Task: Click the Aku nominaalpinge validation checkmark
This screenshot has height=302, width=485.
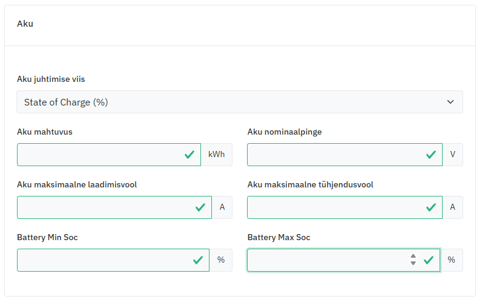Action: tap(431, 155)
